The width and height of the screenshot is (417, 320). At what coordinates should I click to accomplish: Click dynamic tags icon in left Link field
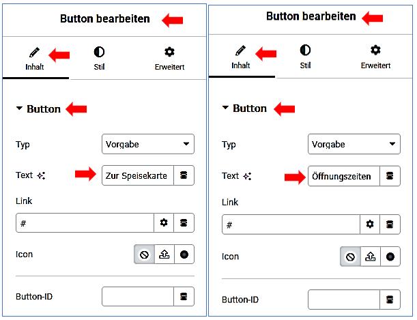click(184, 223)
